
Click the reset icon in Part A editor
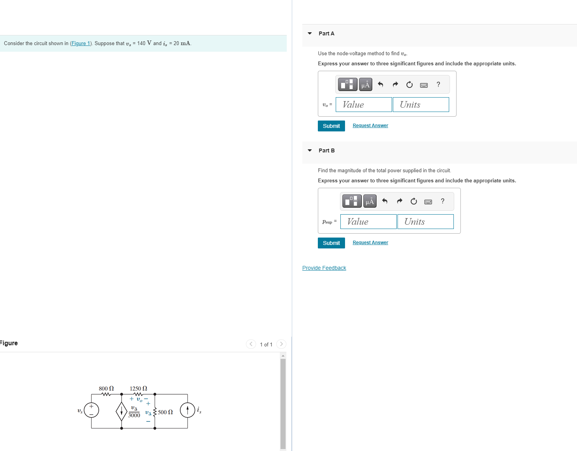click(x=409, y=84)
